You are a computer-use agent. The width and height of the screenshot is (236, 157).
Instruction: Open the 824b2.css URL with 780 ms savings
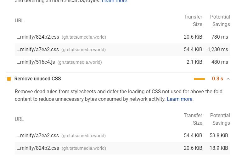38,37
